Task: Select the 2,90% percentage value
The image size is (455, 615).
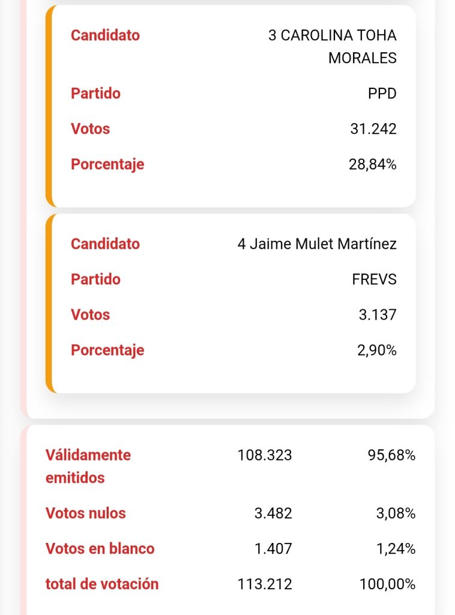Action: pos(376,350)
